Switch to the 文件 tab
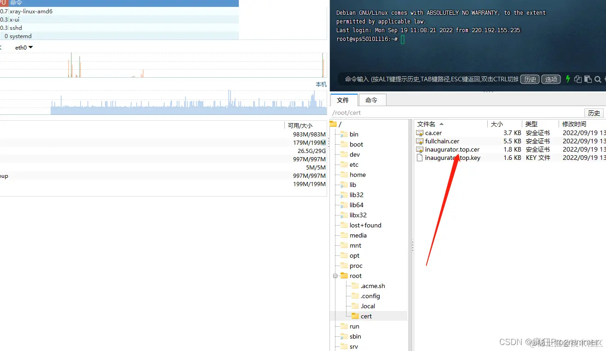Screen dimensions: 606x351 pos(343,100)
